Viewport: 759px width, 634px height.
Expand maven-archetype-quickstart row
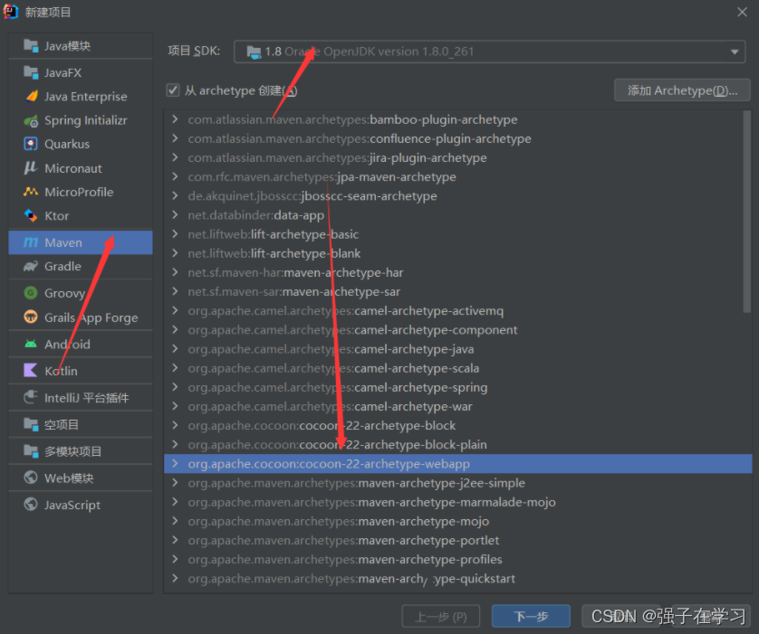pyautogui.click(x=175, y=578)
